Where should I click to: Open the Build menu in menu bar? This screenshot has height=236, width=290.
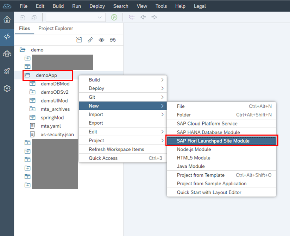(x=58, y=6)
